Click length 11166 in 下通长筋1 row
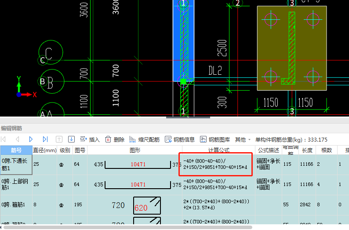Image resolution: width=349 pixels, height=230 pixels. pyautogui.click(x=306, y=164)
